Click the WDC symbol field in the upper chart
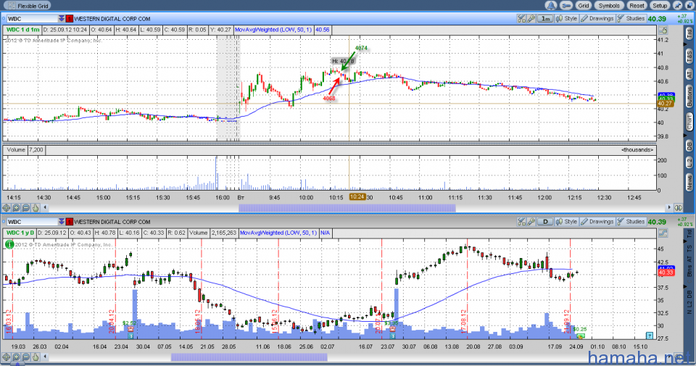Image resolution: width=696 pixels, height=366 pixels. [x=32, y=19]
